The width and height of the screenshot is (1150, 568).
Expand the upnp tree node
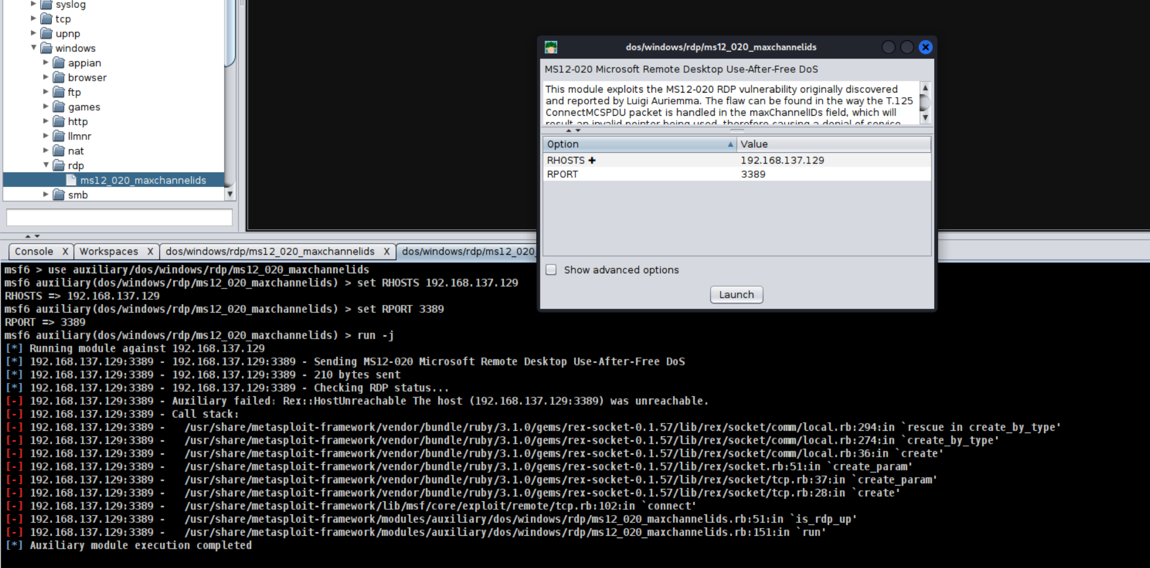(33, 33)
